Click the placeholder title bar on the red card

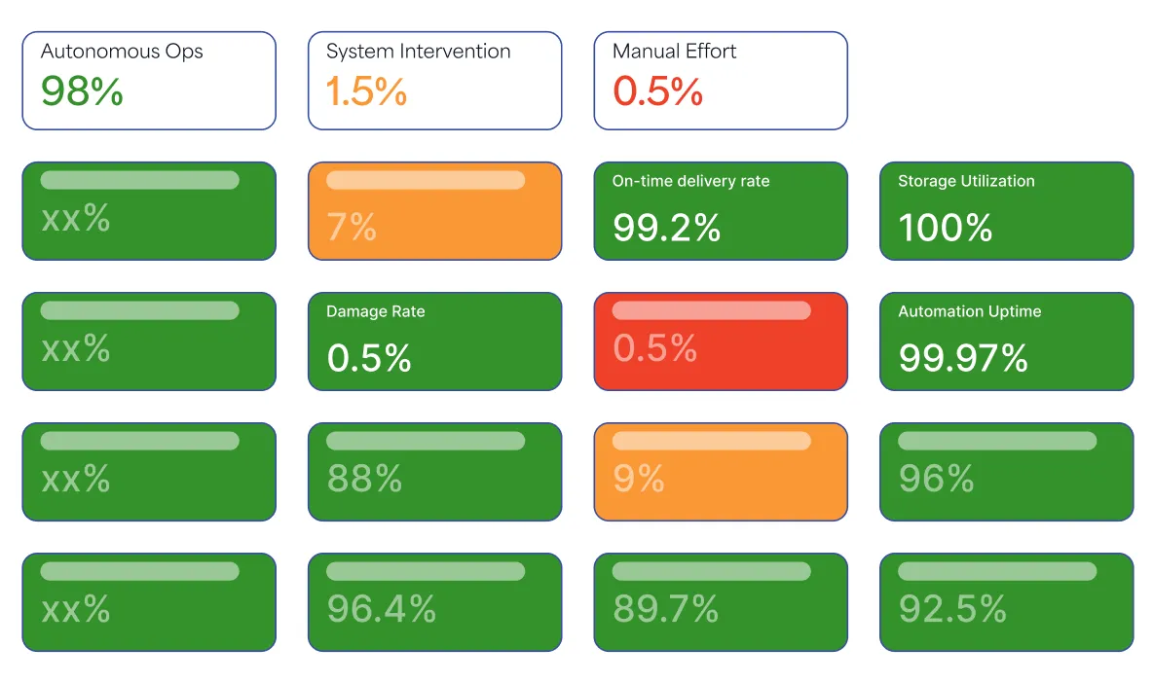(x=711, y=310)
